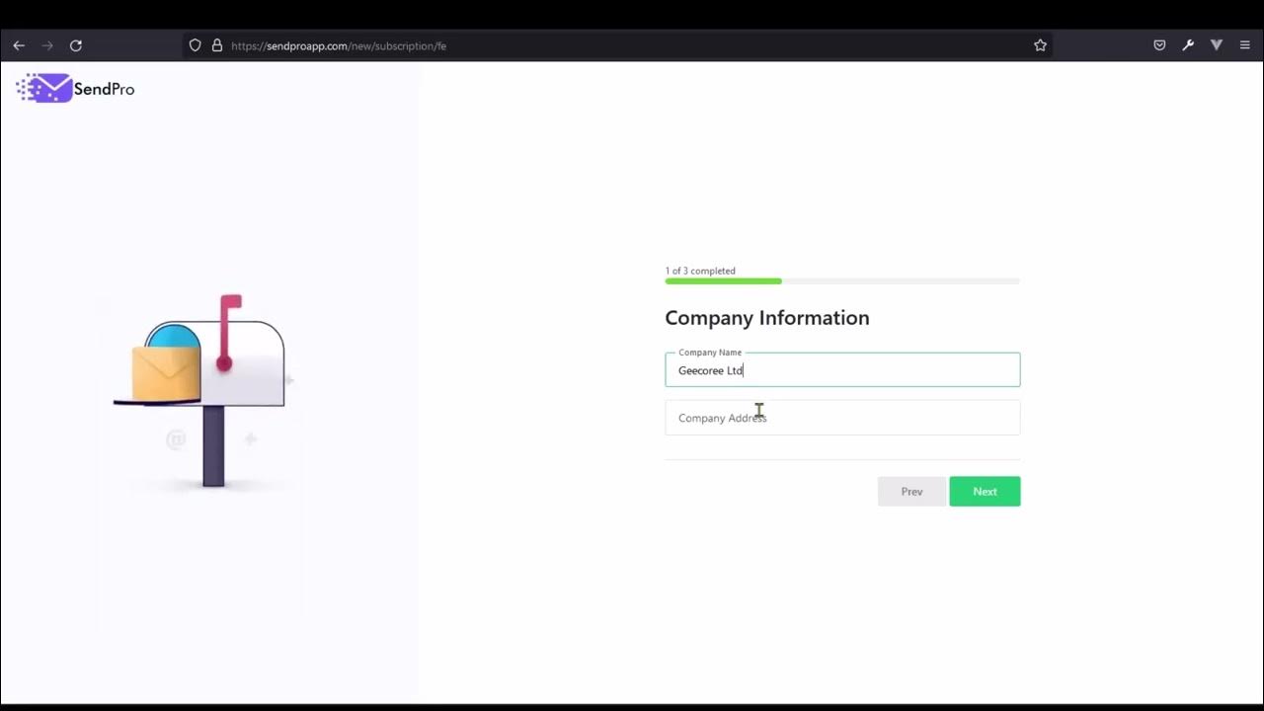Click the Company Name field with Geecoree Ltd
The width and height of the screenshot is (1264, 711).
(842, 370)
